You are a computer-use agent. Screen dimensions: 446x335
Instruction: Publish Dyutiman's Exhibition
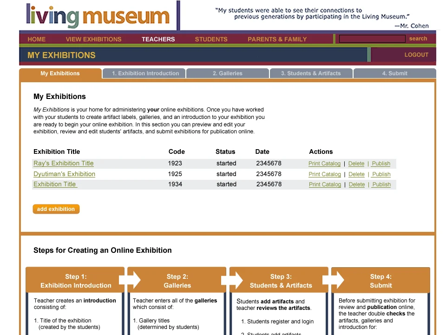(x=381, y=174)
